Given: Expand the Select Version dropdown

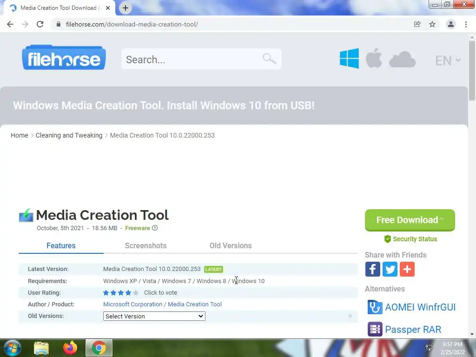Looking at the screenshot, I should click(x=154, y=316).
